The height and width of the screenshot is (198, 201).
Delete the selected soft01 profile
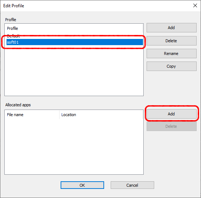[x=171, y=41]
